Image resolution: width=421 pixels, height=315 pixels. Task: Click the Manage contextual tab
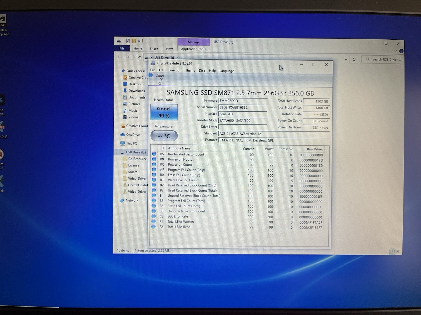[194, 42]
